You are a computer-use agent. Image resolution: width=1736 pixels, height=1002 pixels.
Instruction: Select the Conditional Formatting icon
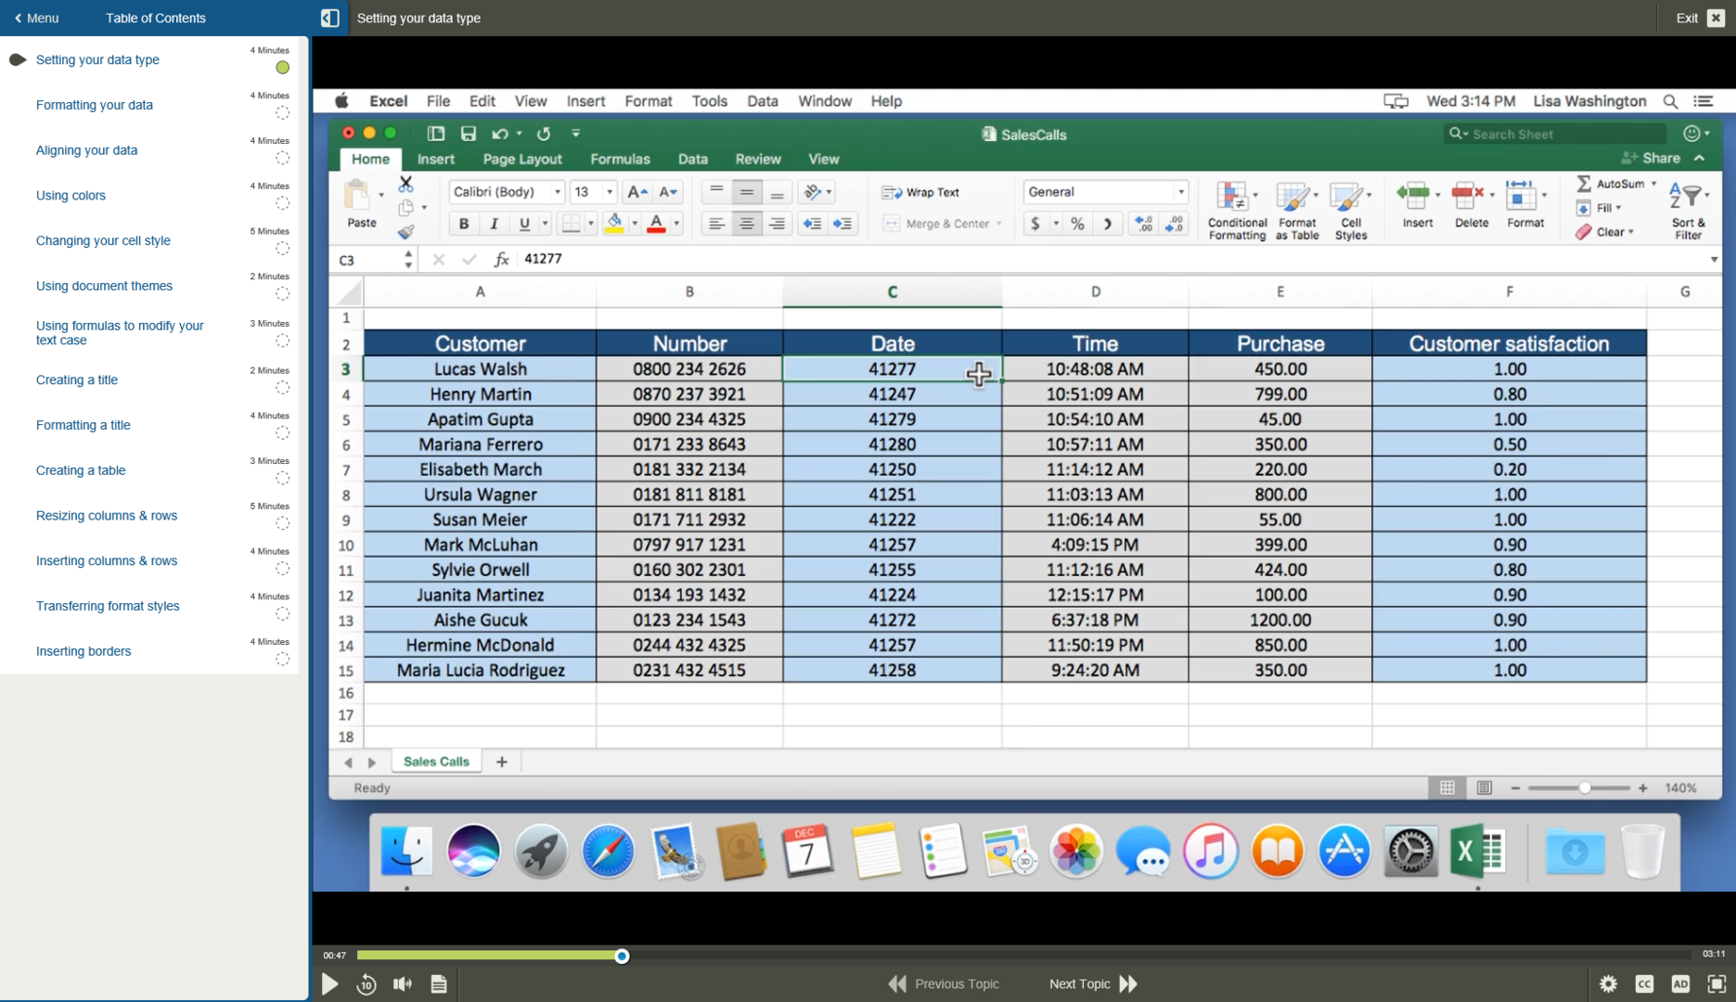coord(1236,208)
